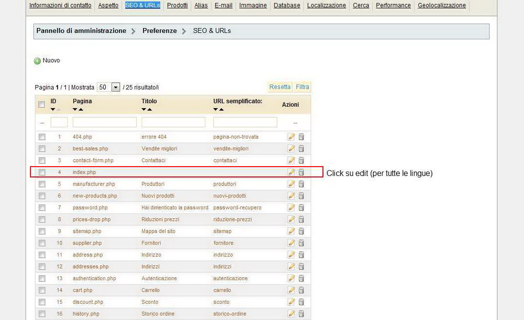Edit the password.php row

[291, 207]
